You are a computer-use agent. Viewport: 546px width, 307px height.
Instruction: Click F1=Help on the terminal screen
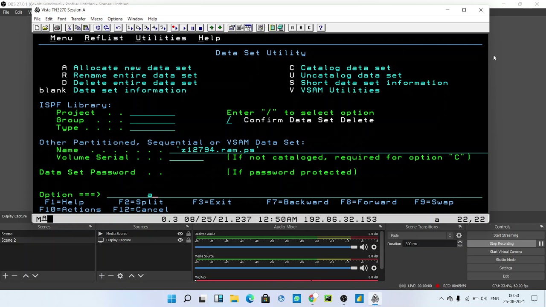coord(64,202)
